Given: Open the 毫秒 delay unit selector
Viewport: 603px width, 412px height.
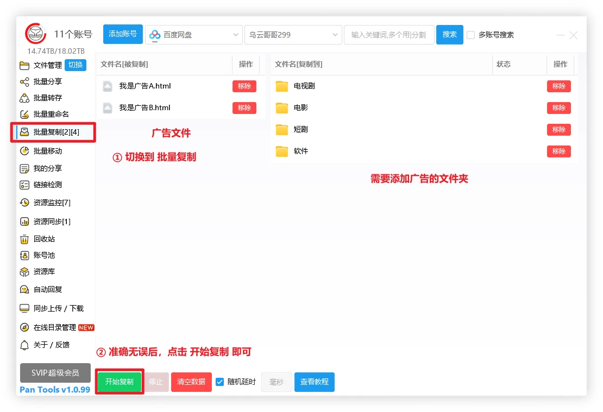Looking at the screenshot, I should (277, 382).
